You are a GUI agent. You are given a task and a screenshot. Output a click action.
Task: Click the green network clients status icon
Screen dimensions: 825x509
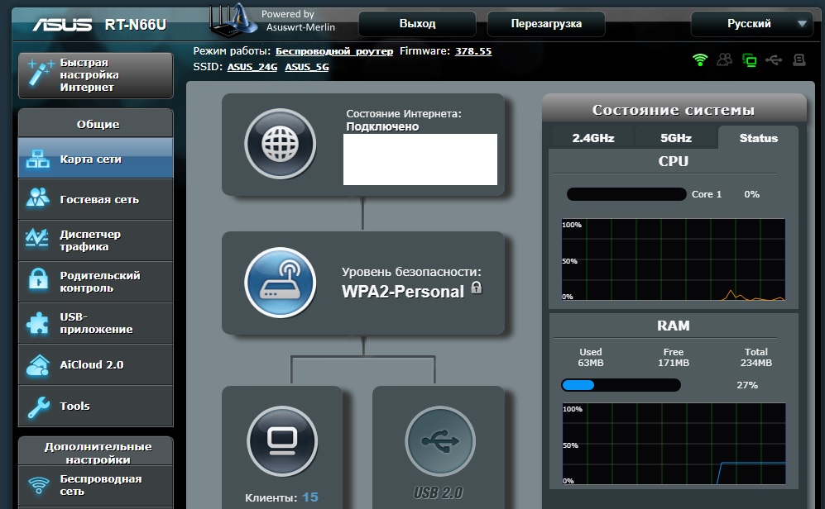click(x=749, y=60)
